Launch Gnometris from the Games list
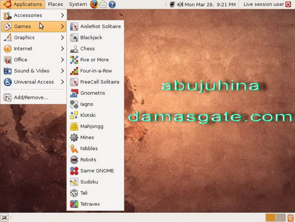The height and width of the screenshot is (222, 295). pyautogui.click(x=96, y=93)
